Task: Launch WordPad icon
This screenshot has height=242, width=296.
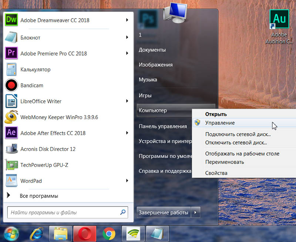Action: click(x=11, y=181)
